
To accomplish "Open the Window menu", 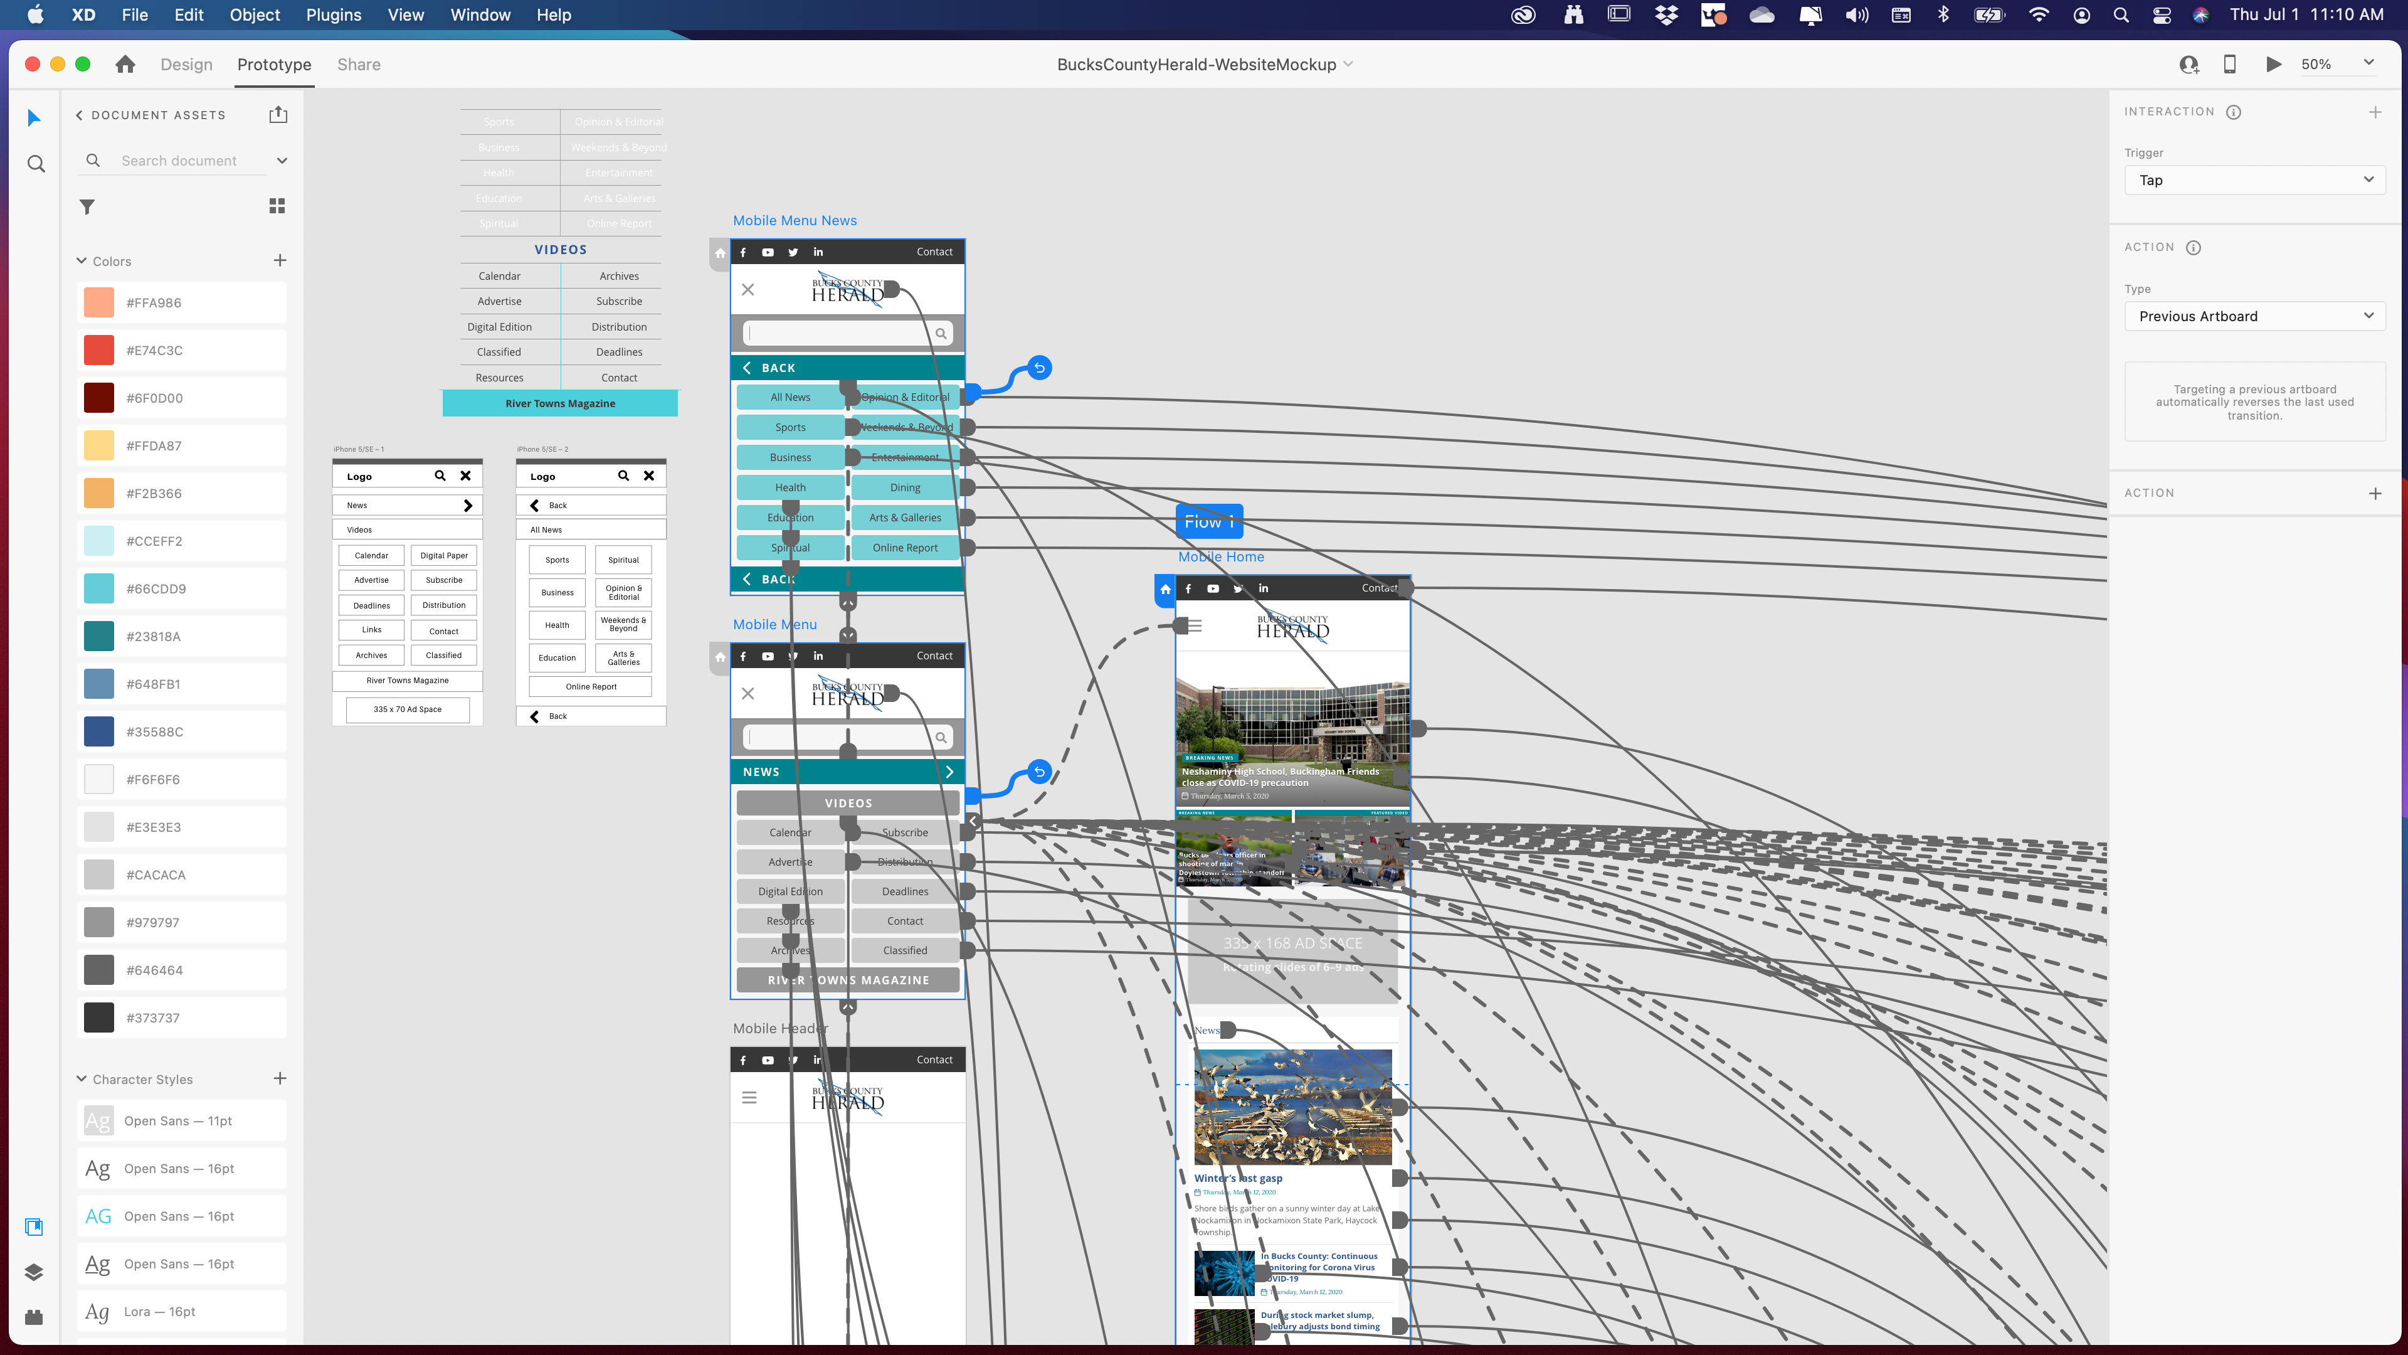I will [x=480, y=15].
